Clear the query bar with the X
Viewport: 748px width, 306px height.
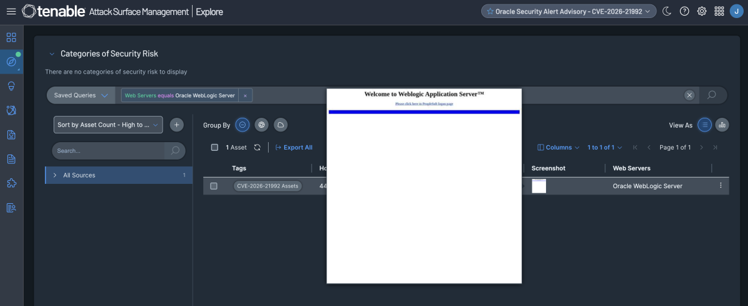point(689,95)
